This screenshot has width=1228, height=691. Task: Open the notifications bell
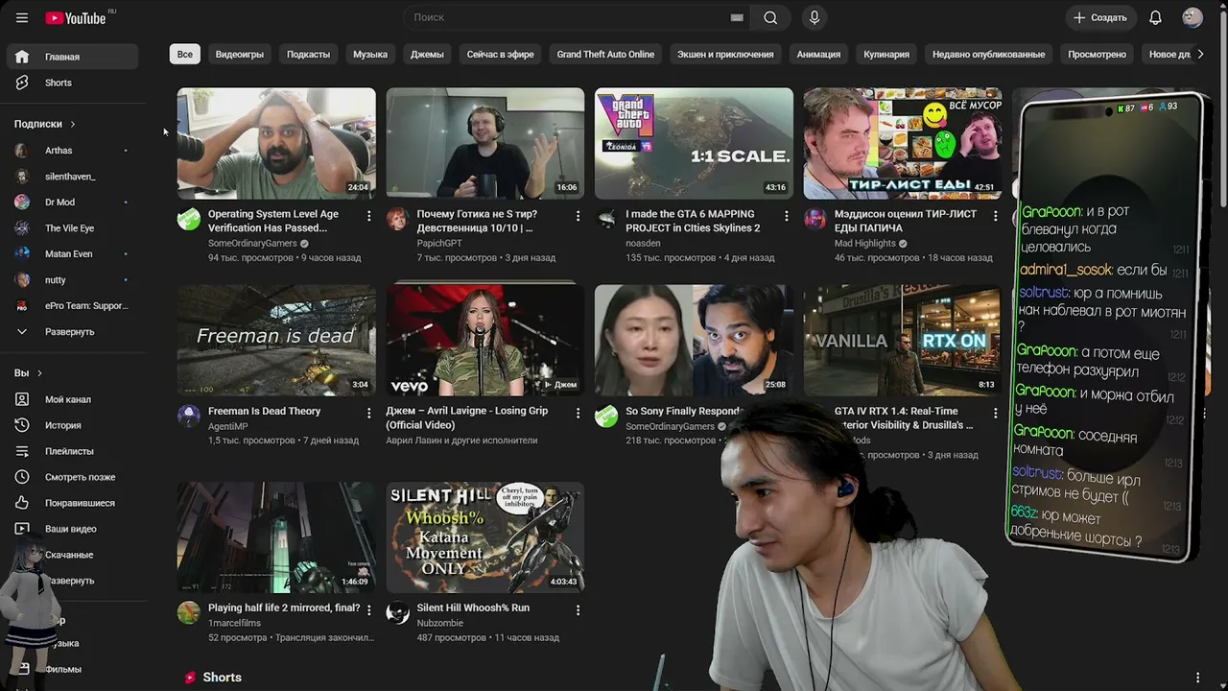point(1155,17)
